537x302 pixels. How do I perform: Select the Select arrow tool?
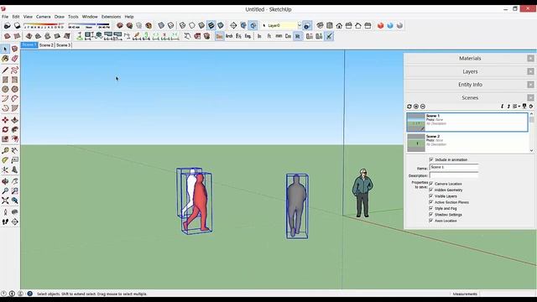[5, 49]
